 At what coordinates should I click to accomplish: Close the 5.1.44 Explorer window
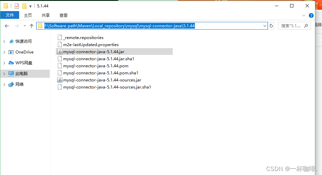click(x=307, y=6)
